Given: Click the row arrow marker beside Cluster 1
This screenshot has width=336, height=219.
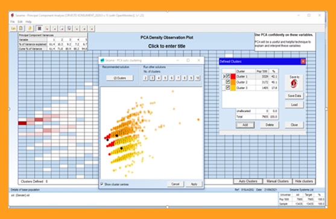Looking at the screenshot, I should pyautogui.click(x=224, y=76).
